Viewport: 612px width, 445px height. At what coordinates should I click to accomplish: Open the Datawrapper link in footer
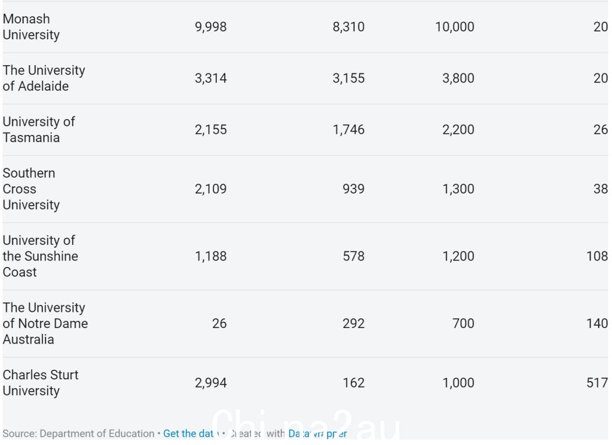(x=317, y=433)
